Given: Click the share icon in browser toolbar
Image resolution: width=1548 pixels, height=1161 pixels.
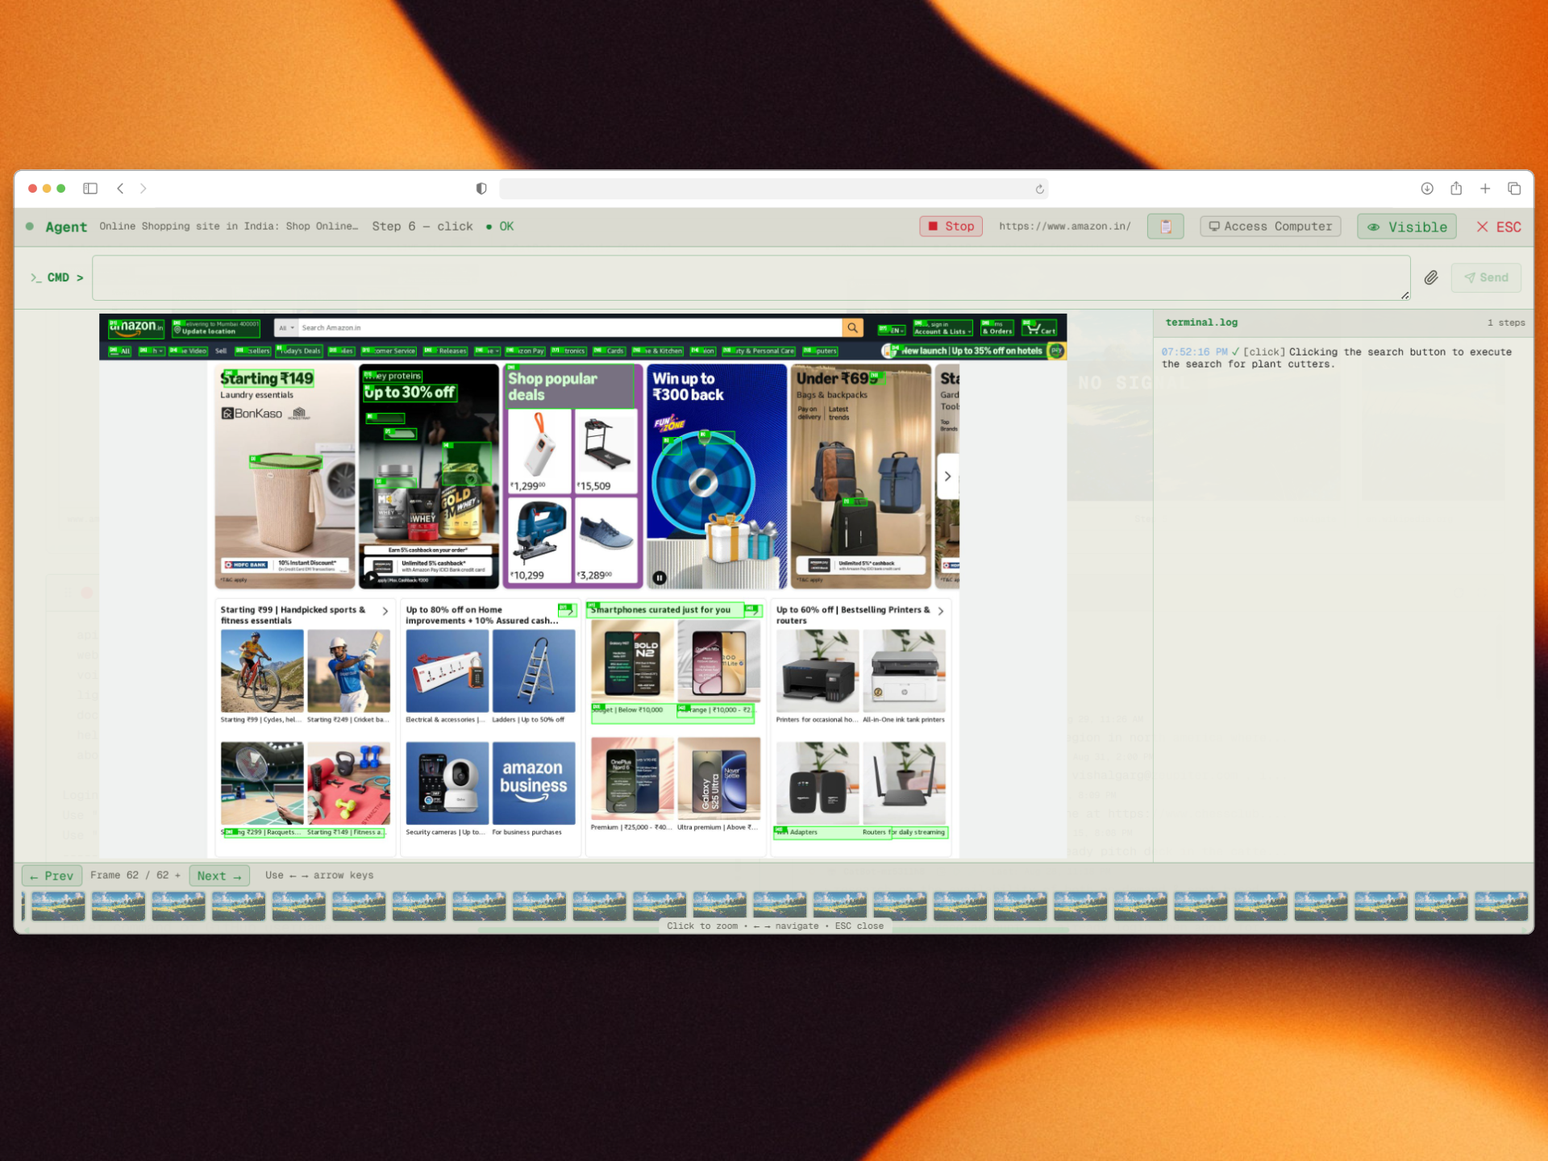Looking at the screenshot, I should (1456, 189).
